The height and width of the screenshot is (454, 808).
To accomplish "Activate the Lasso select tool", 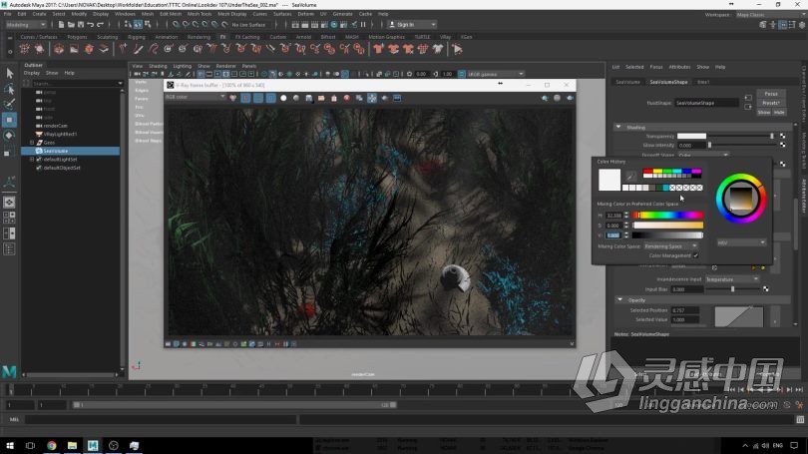I will click(9, 89).
